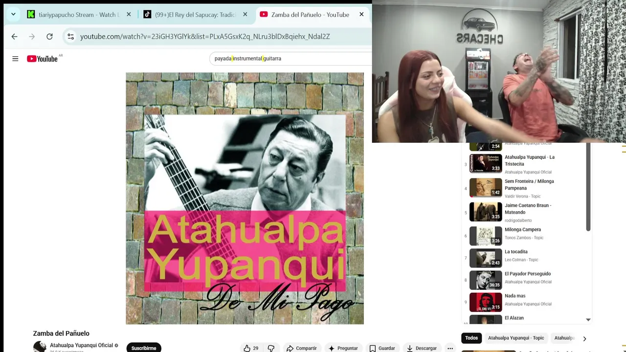Open thumbnail of La Tristecita 3:33
This screenshot has width=626, height=352.
pyautogui.click(x=486, y=163)
